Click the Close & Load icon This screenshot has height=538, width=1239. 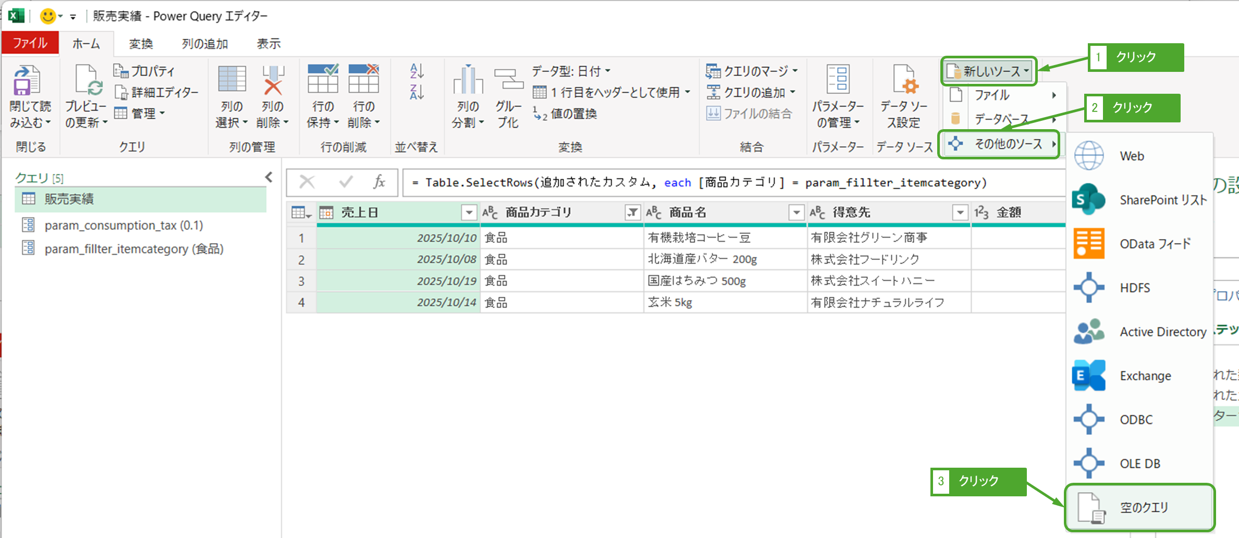27,82
